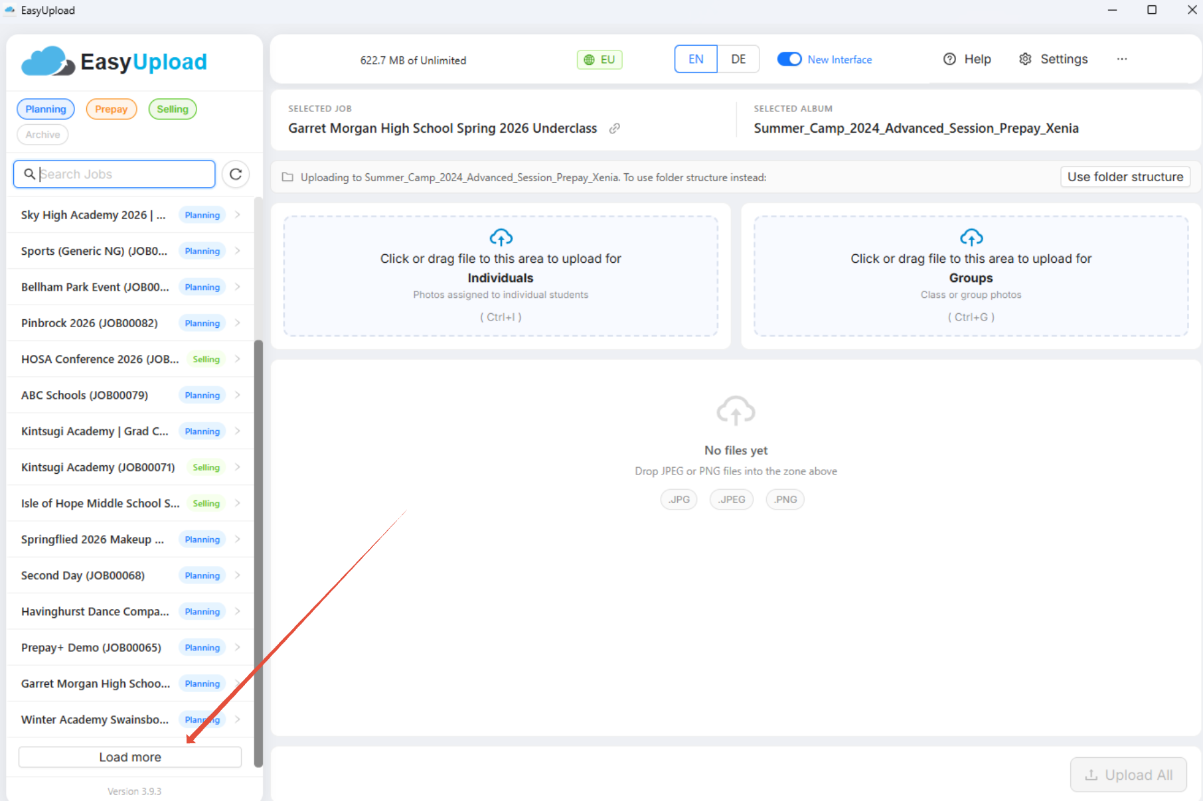Click the .PNG file type chip
Screen dimensions: 1203x801
(x=785, y=499)
